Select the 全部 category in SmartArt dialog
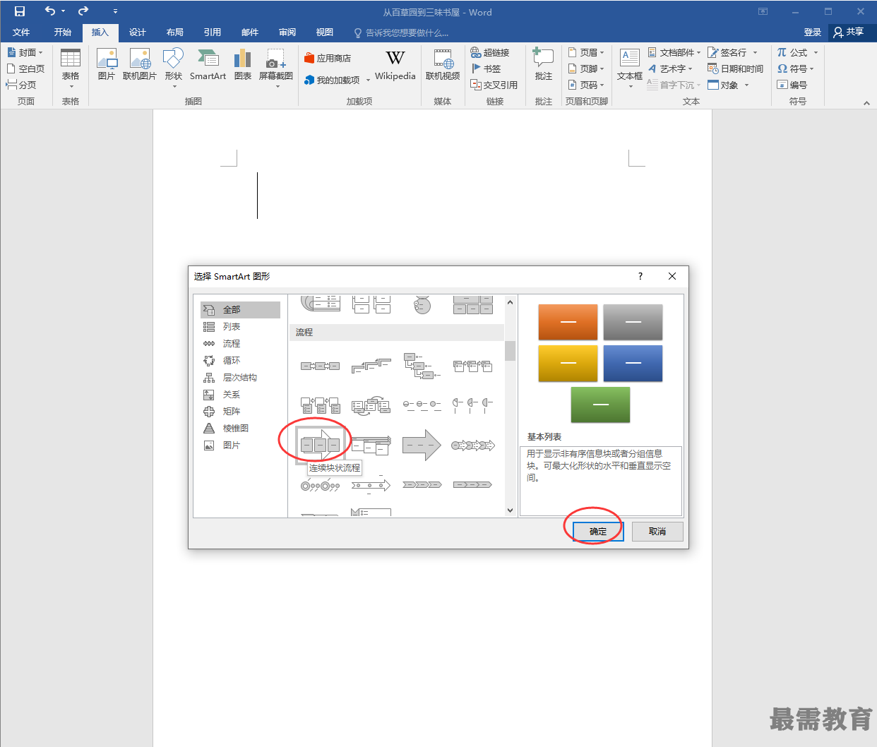Image resolution: width=877 pixels, height=747 pixels. click(240, 310)
